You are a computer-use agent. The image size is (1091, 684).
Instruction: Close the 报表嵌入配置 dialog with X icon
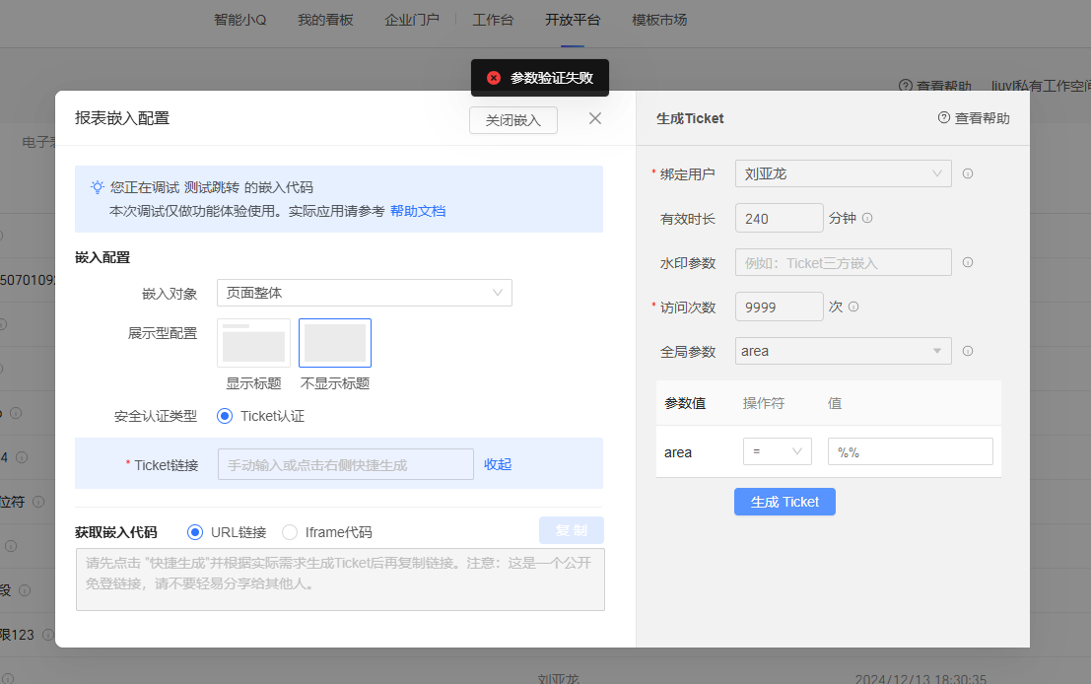594,119
